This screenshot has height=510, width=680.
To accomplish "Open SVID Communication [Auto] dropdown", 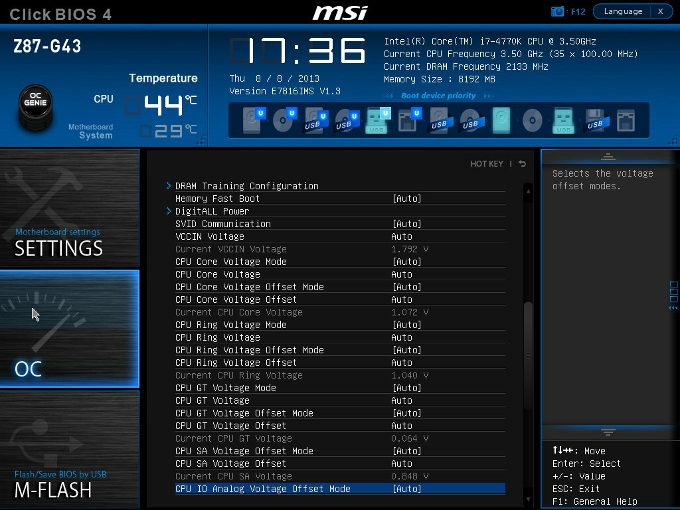I will point(407,223).
